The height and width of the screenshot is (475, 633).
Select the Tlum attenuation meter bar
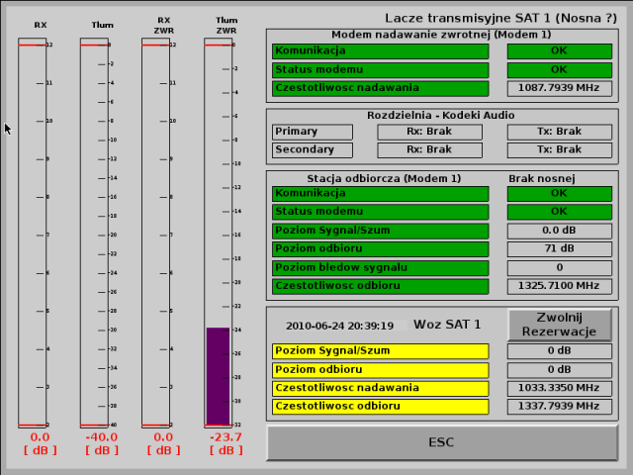94,234
